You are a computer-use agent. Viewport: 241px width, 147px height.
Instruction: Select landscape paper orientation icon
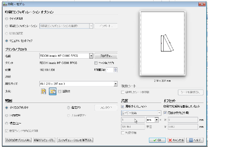(x=53, y=91)
